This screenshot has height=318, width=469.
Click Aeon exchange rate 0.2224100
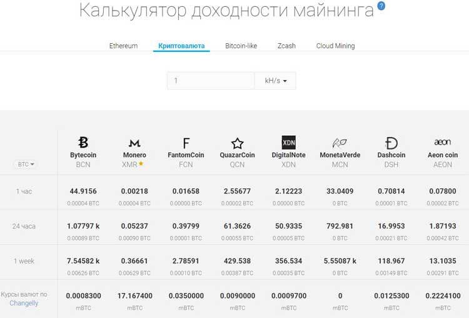443,296
